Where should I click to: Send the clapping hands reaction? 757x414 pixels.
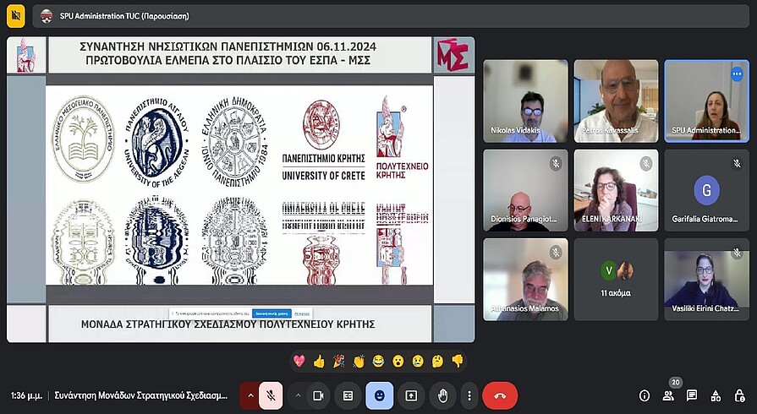click(359, 361)
